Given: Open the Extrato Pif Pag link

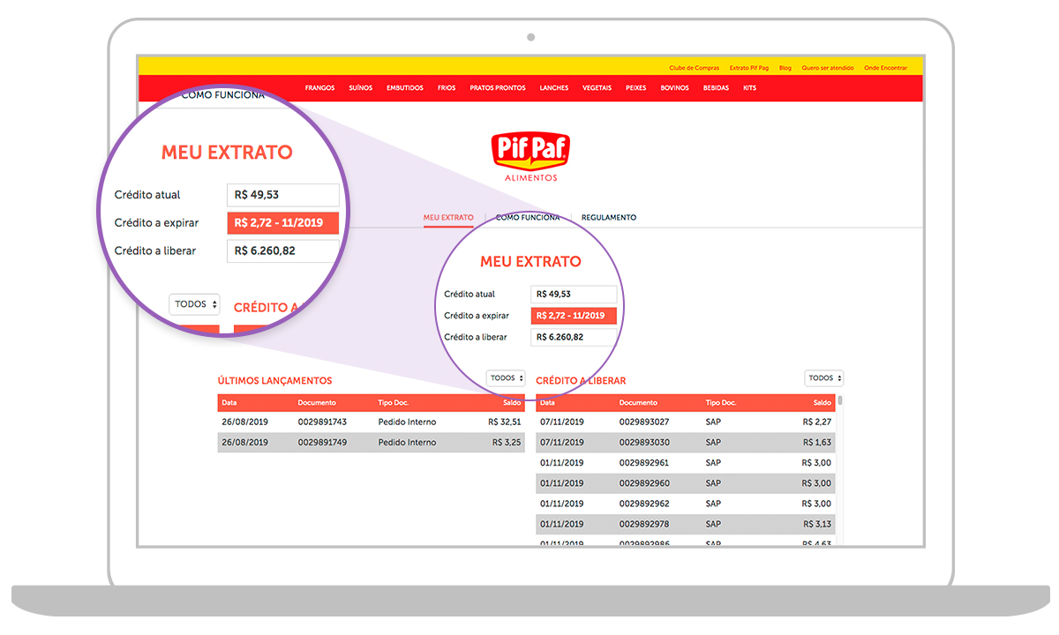Looking at the screenshot, I should coord(749,68).
